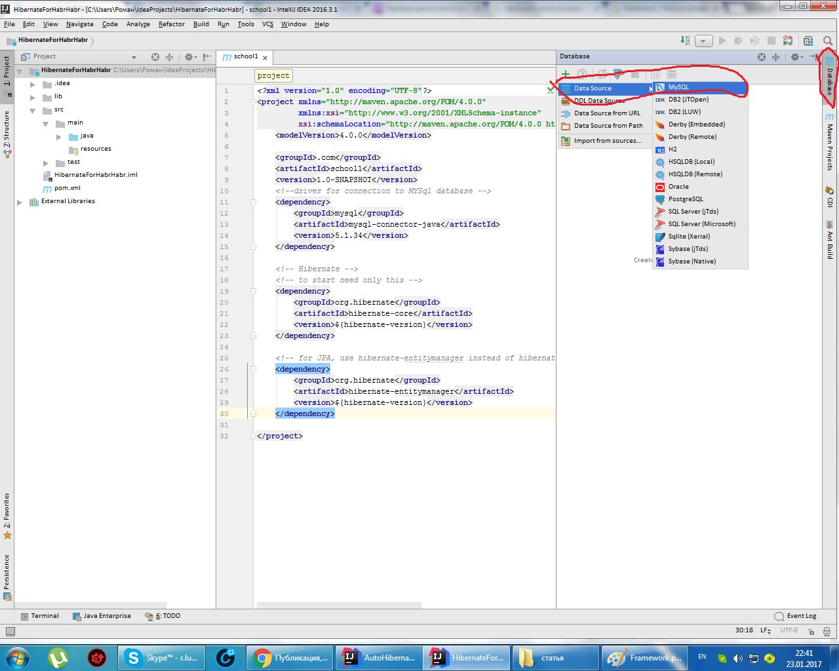
Task: Click scroll-from-source target icon in Database panel
Action: point(762,57)
